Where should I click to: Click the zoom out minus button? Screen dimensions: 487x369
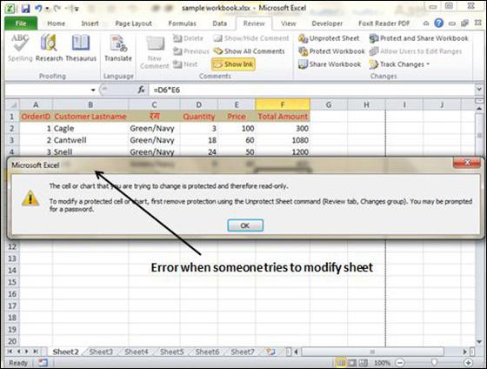click(400, 362)
